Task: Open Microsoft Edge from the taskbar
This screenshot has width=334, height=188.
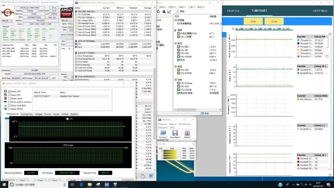Action: [x=81, y=185]
